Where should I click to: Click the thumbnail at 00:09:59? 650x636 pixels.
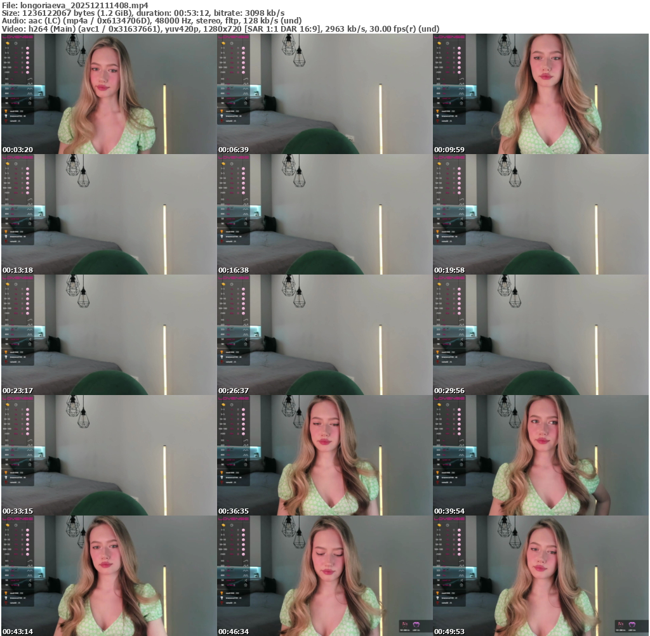540,94
